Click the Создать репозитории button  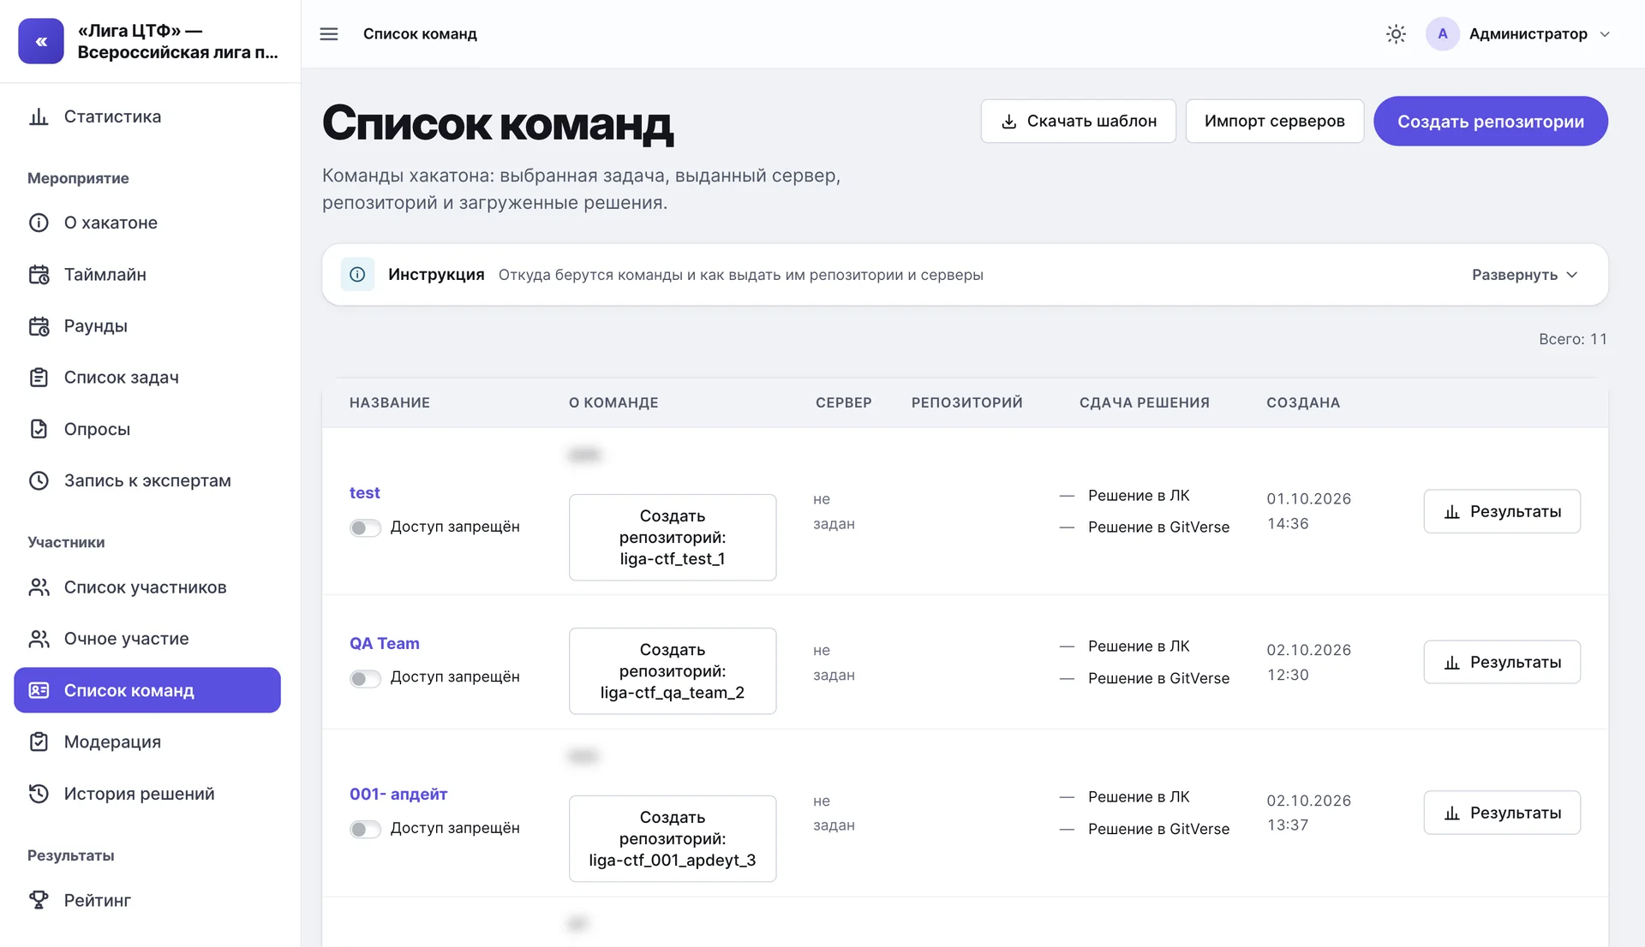1490,121
